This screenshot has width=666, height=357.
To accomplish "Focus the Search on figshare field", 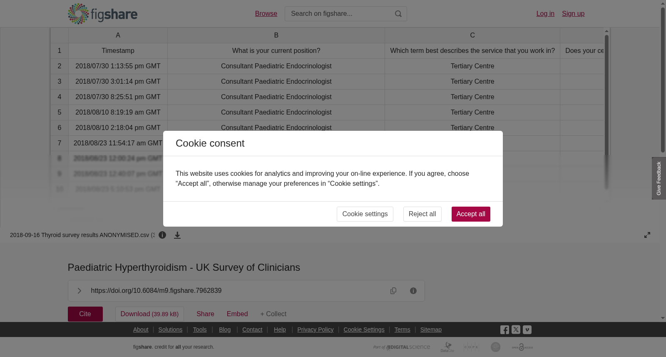I will pyautogui.click(x=345, y=14).
